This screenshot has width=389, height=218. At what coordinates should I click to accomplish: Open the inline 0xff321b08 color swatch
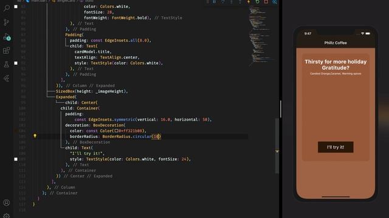pyautogui.click(x=116, y=131)
